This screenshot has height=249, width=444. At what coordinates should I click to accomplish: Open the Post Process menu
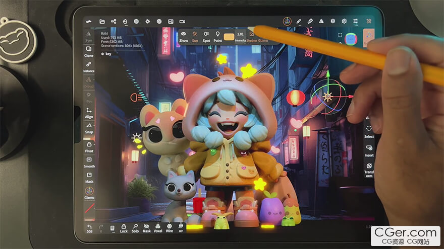[159, 22]
